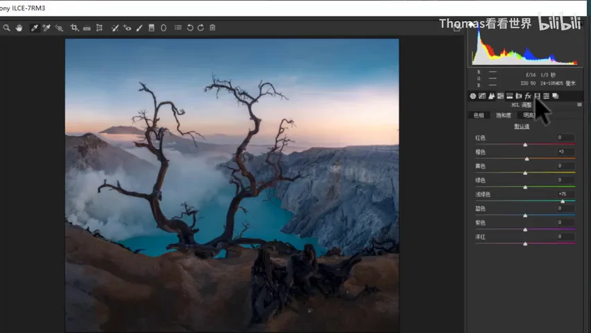This screenshot has height=333, width=591.
Task: Click the 默认值 (Default) link
Action: point(522,126)
